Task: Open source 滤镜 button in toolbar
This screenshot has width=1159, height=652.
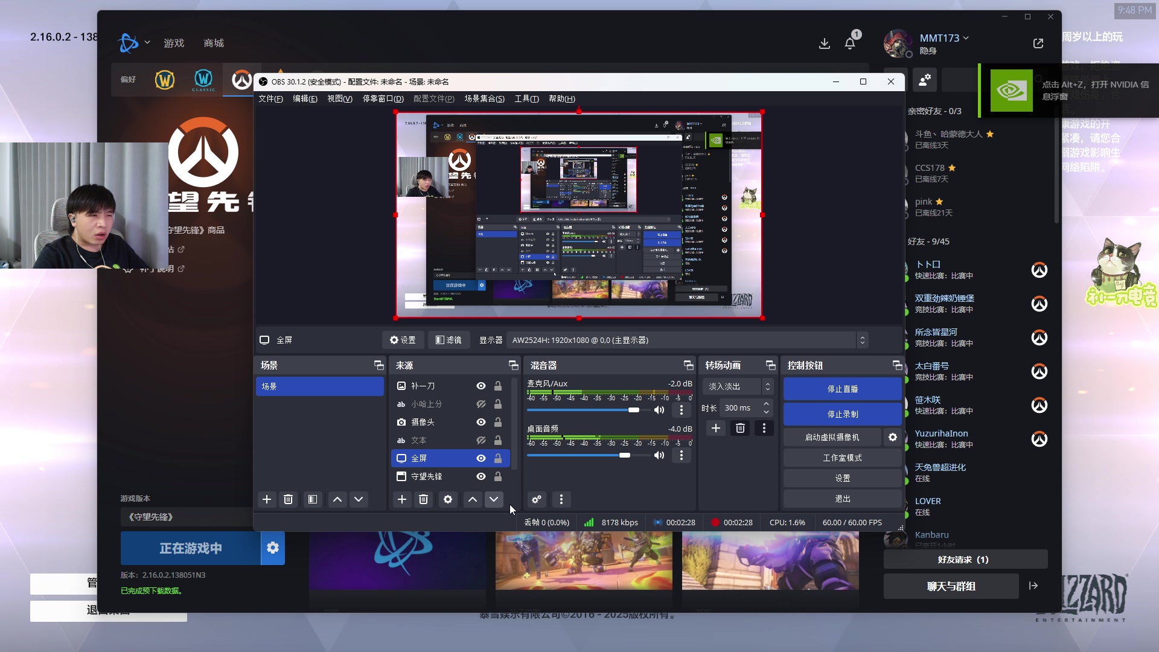Action: click(449, 340)
